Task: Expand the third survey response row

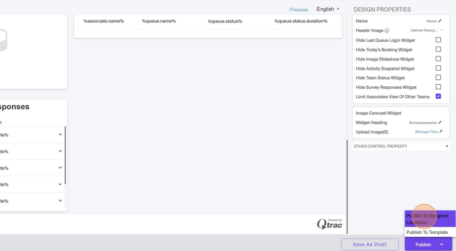Action: [60, 168]
